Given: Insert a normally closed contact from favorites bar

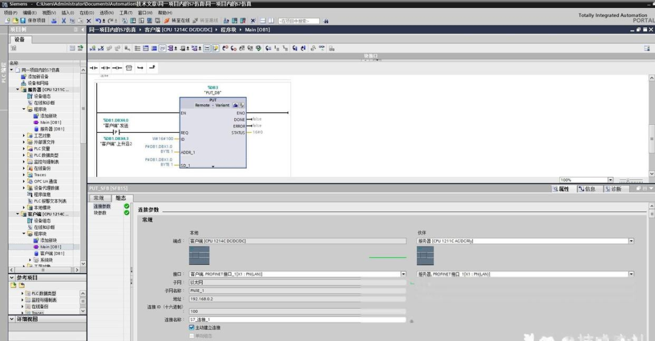Looking at the screenshot, I should pos(106,68).
